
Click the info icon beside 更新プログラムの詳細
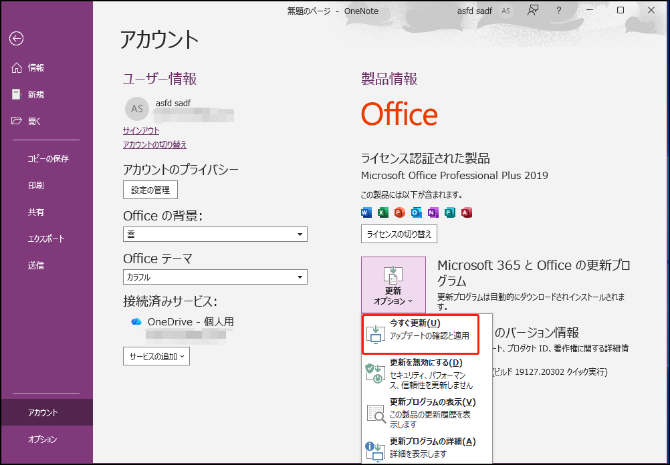click(375, 452)
